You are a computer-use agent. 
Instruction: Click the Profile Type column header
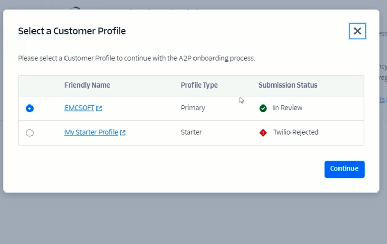tap(199, 85)
